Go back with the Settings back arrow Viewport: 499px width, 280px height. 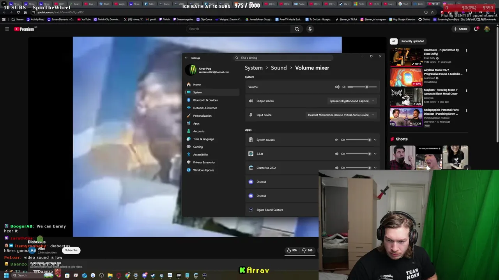click(186, 58)
